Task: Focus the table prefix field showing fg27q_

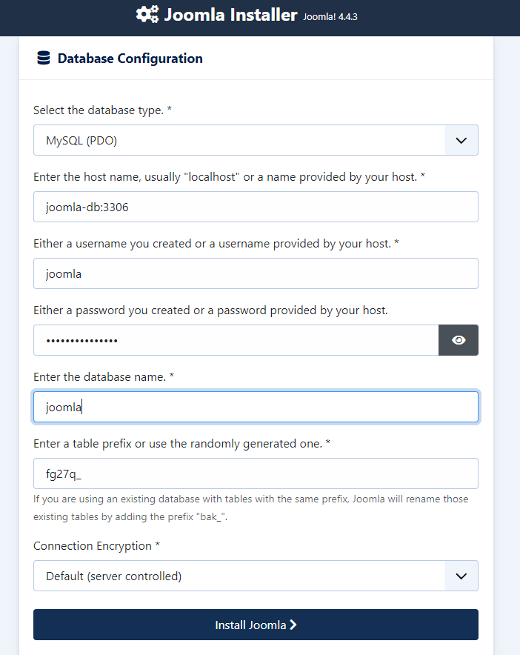Action: [256, 473]
